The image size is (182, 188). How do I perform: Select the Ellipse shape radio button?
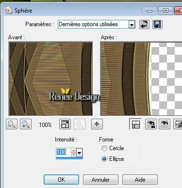[x=104, y=159]
